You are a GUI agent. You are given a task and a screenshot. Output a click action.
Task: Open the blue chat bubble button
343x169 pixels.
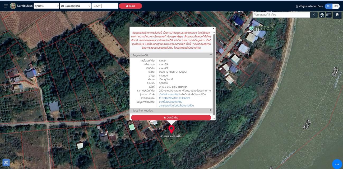(x=337, y=164)
